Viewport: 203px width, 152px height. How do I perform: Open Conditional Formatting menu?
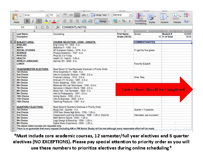tap(140, 19)
